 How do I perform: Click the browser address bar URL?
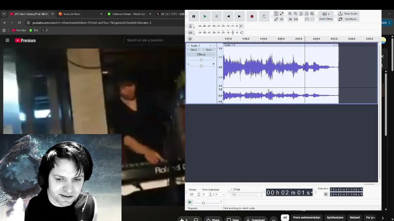[92, 23]
